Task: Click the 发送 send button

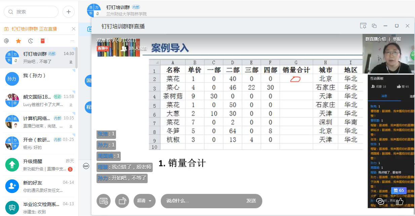Action: (251, 201)
